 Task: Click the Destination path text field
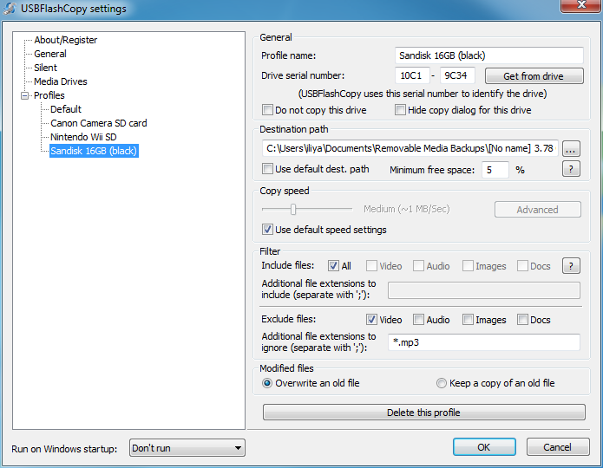click(x=410, y=148)
